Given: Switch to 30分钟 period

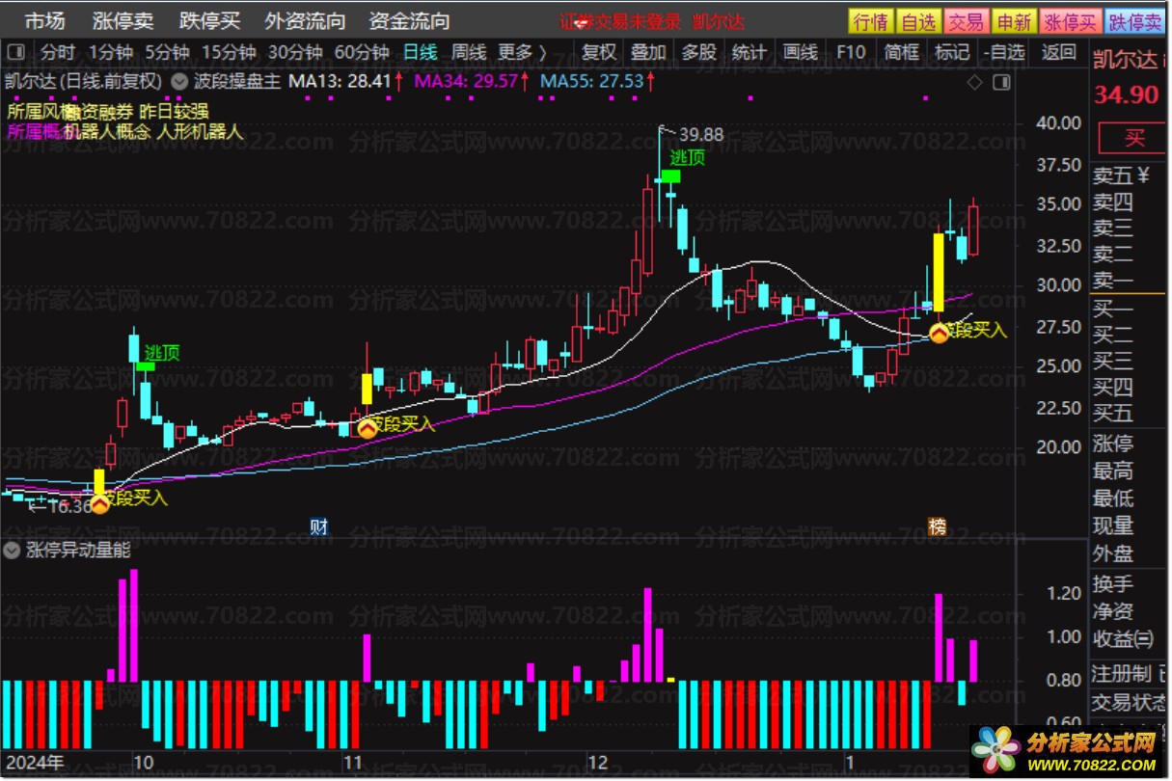Looking at the screenshot, I should pos(296,52).
